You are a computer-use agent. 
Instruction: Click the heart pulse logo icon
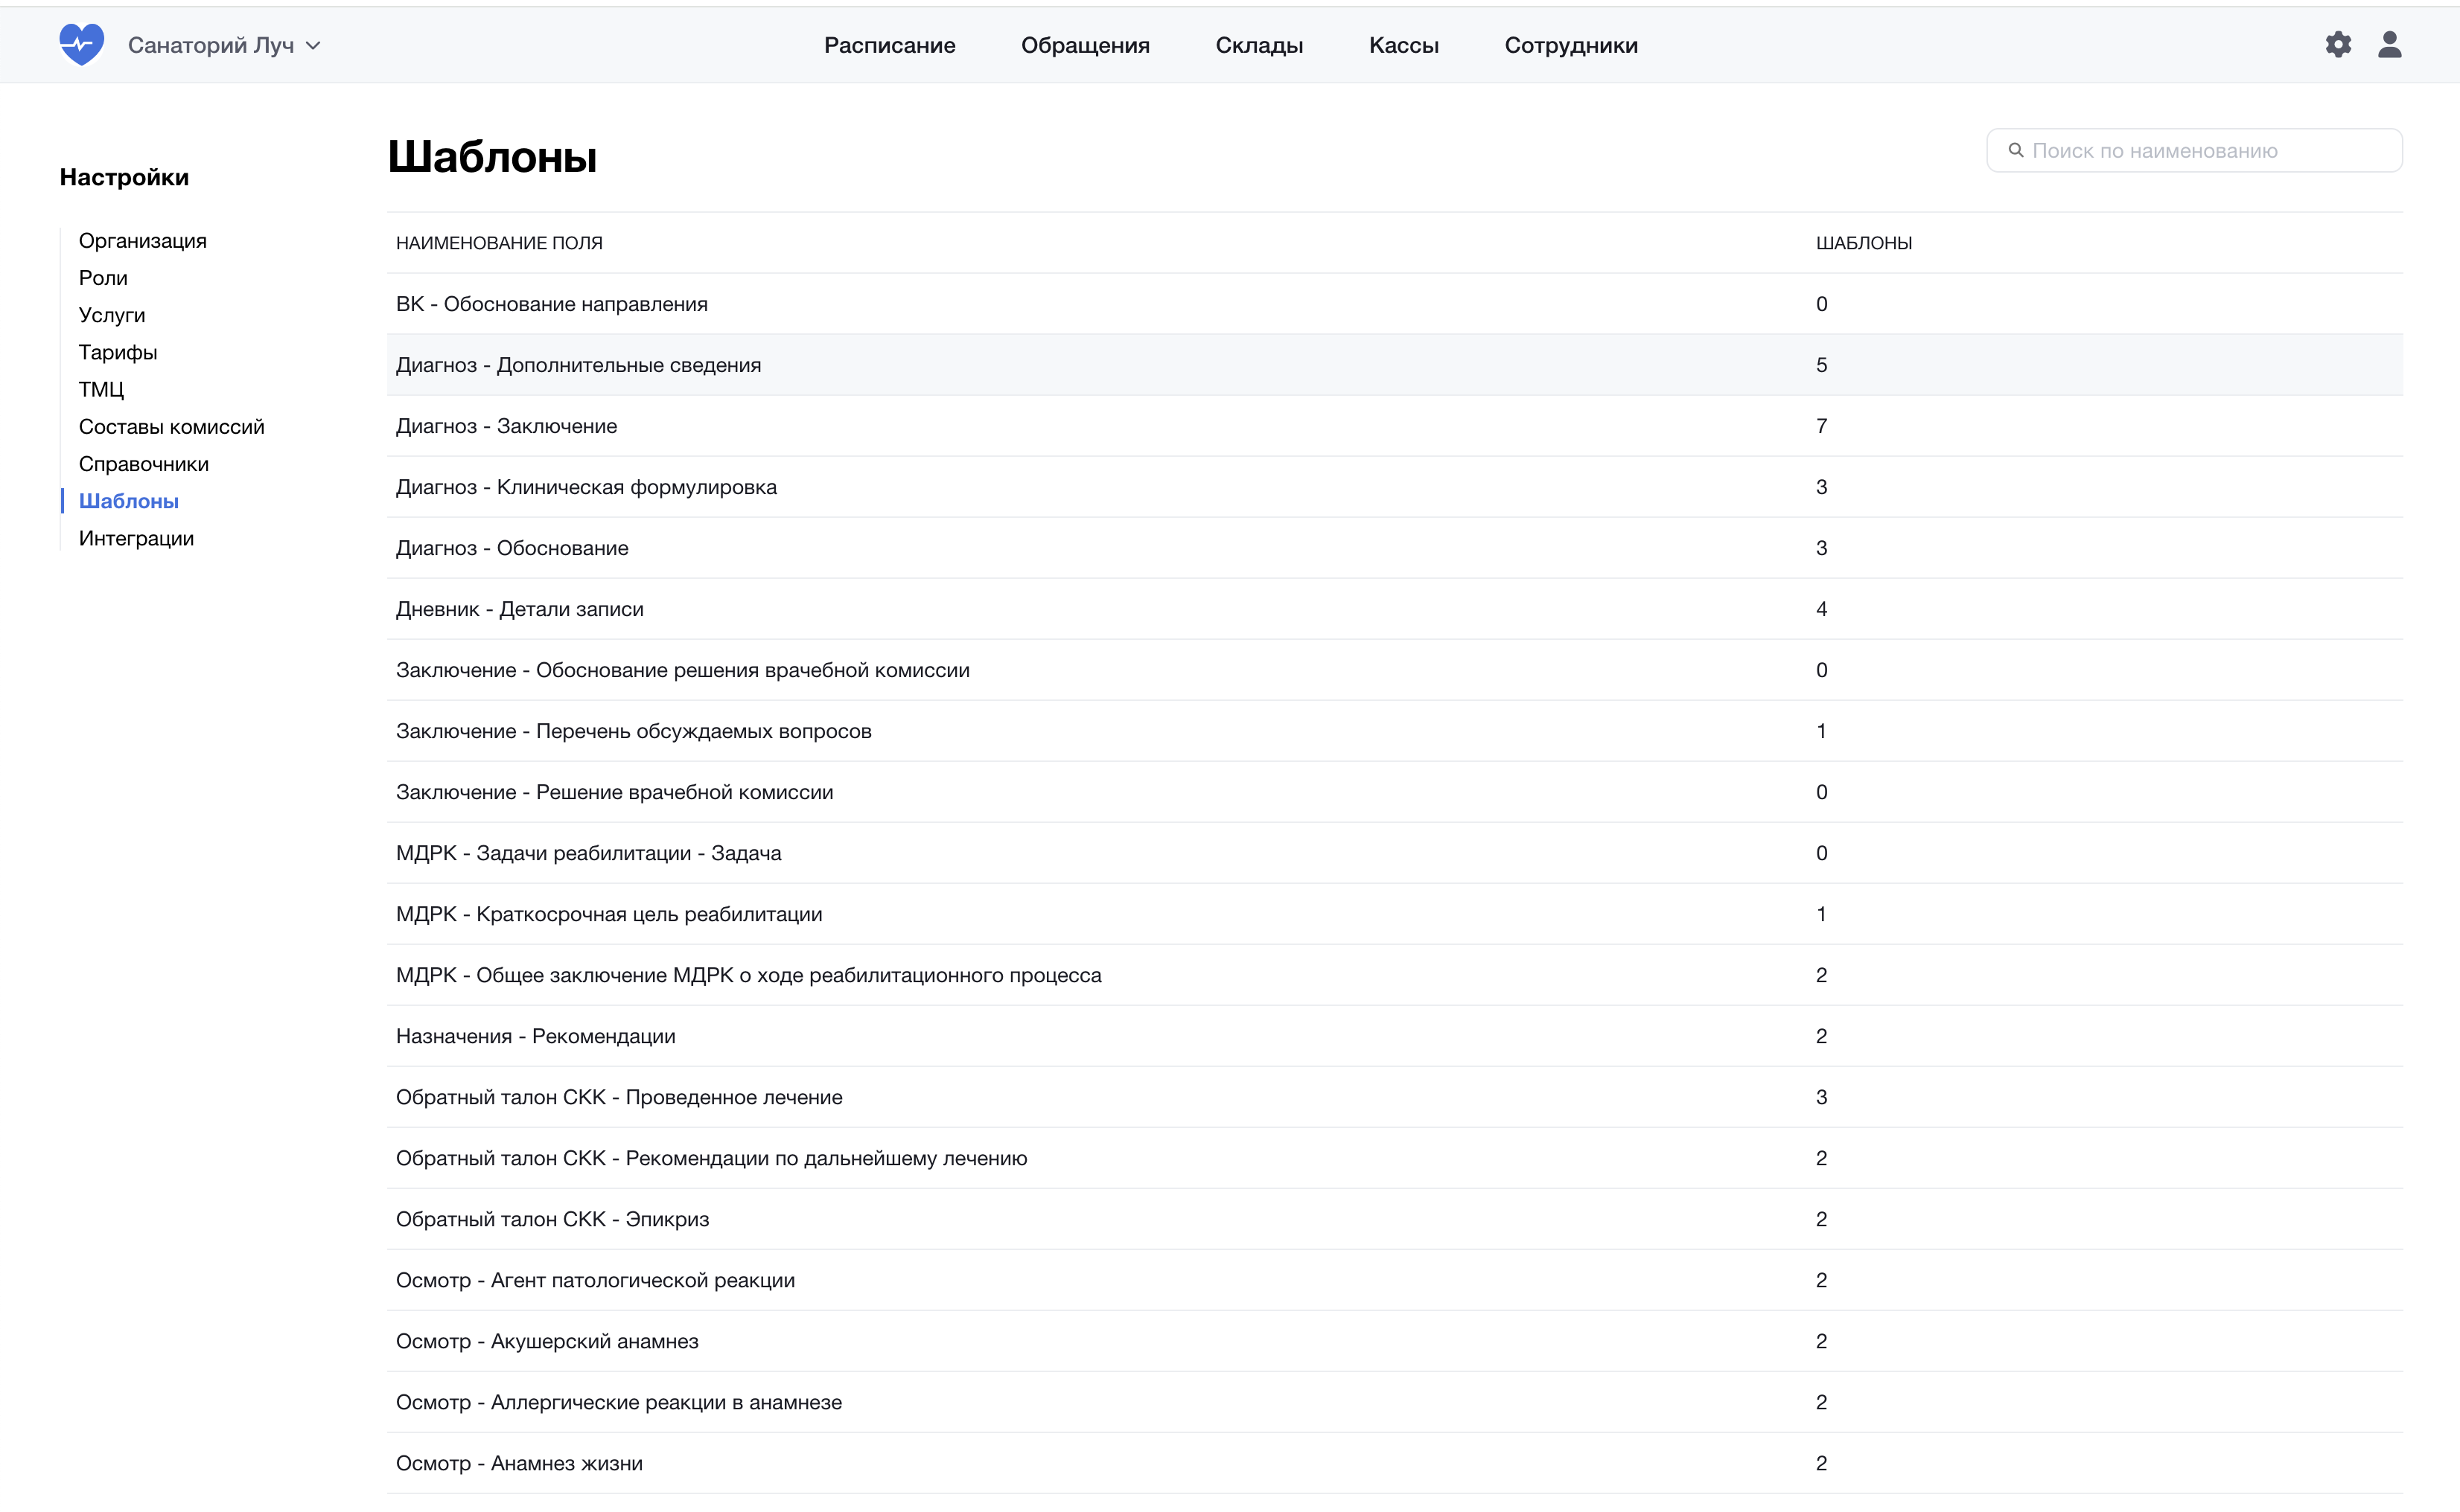81,45
